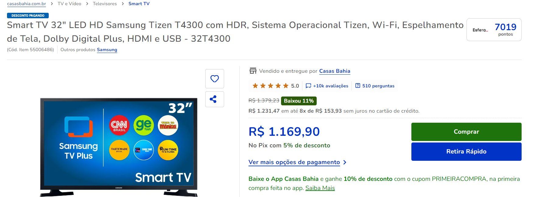Click the Samsung TV product image
The image size is (535, 197).
[x=119, y=147]
